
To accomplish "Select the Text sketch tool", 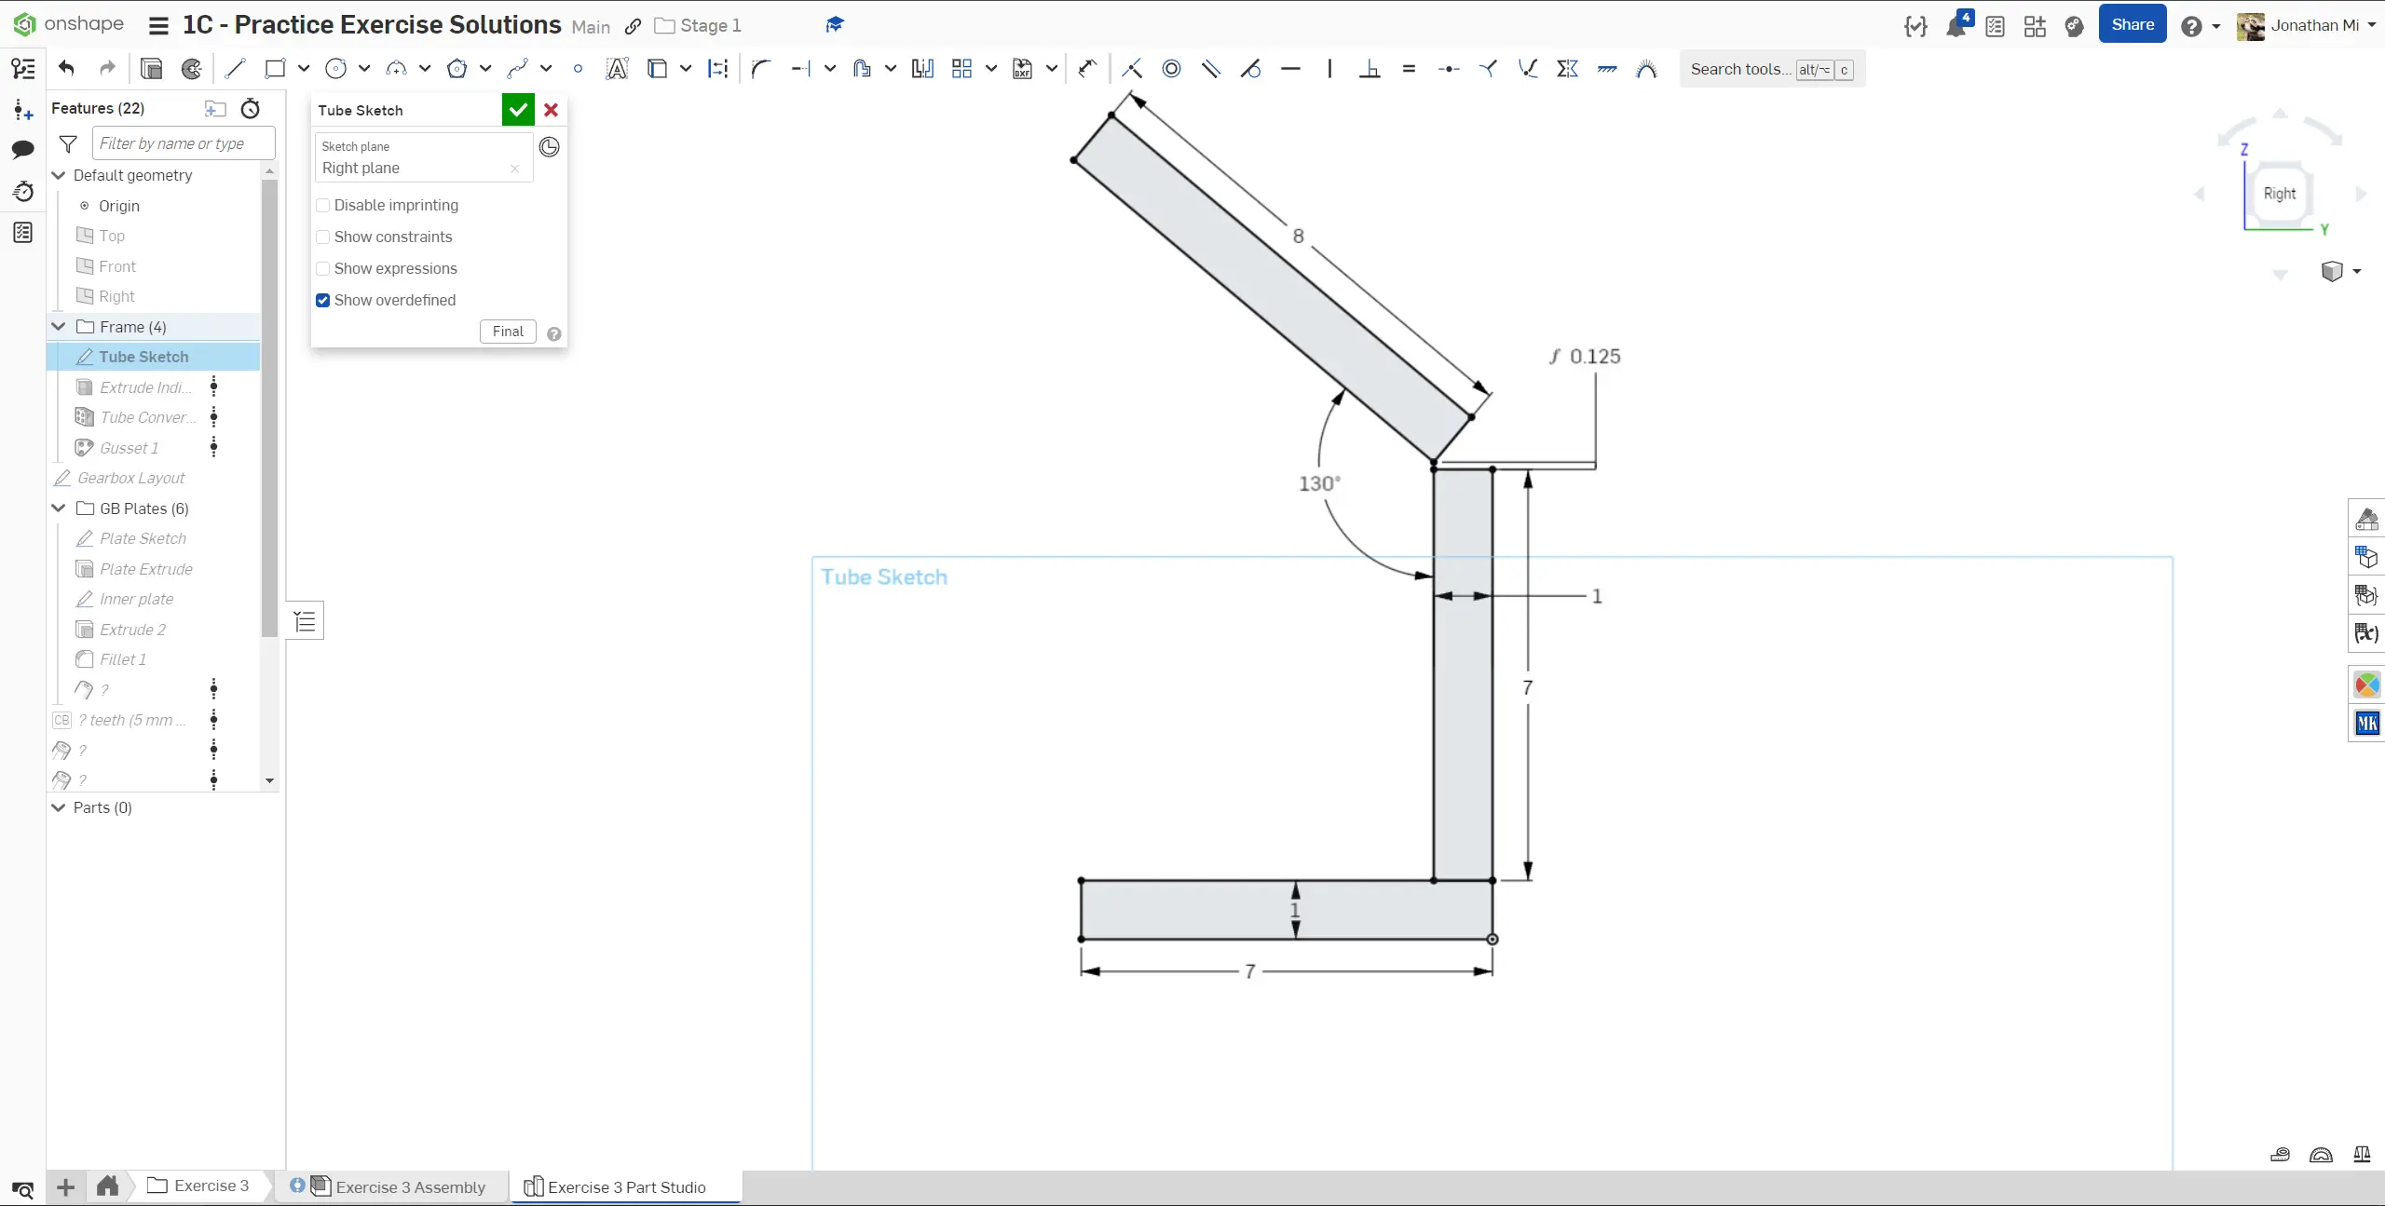I will pyautogui.click(x=617, y=69).
